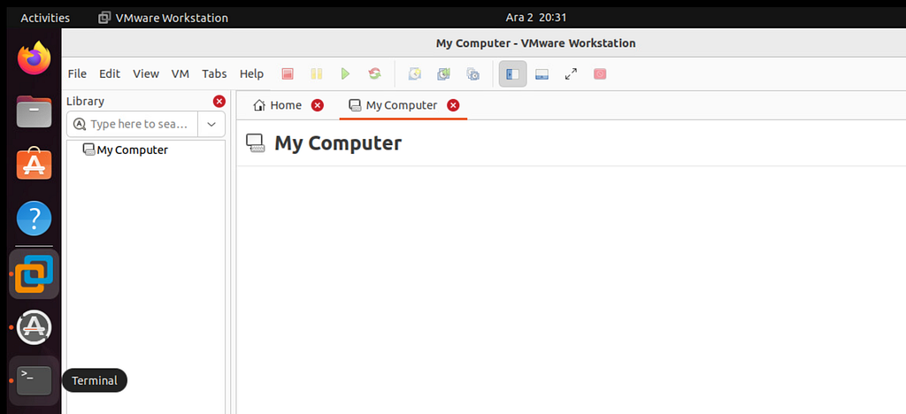906x414 pixels.
Task: Click the house icon on the Home tab
Action: point(259,105)
